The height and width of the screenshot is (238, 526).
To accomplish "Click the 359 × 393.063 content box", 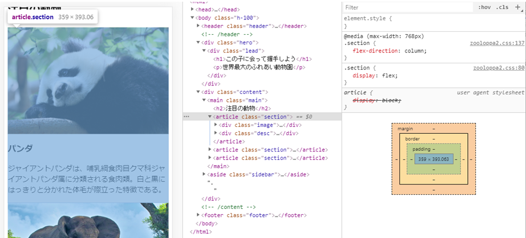I will click(x=434, y=159).
